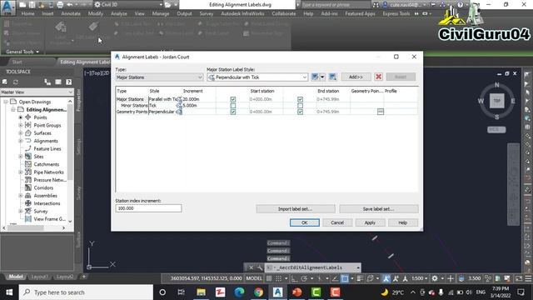The width and height of the screenshot is (533, 300).
Task: Toggle Geometry Points end station checkbox
Action: pyautogui.click(x=300, y=112)
